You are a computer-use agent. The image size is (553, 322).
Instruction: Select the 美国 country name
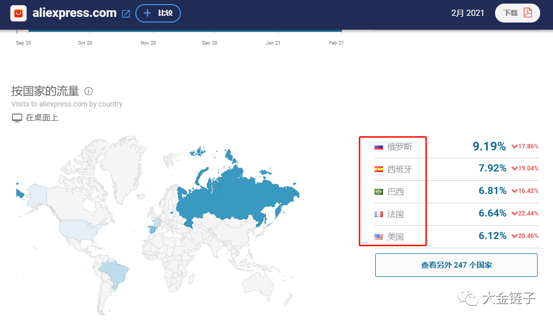coord(395,237)
